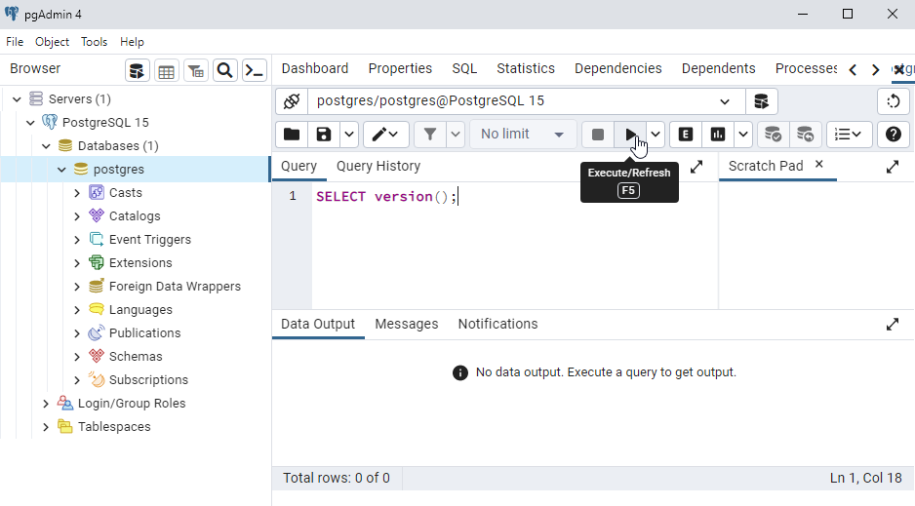Open Search Objects magnifier in Browser
915x506 pixels.
(224, 70)
